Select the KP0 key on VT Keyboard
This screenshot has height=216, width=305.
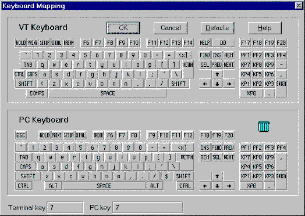pyautogui.click(x=251, y=93)
